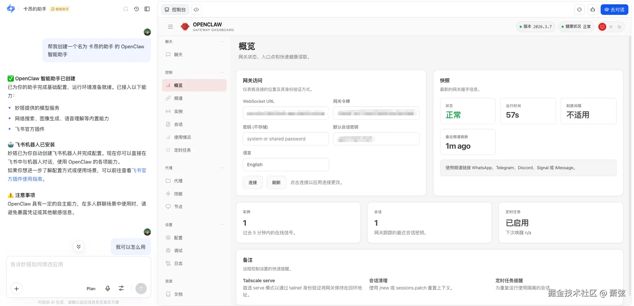The height and width of the screenshot is (306, 634).
Task: Open 定时任务 in the control sidebar
Action: tap(182, 150)
